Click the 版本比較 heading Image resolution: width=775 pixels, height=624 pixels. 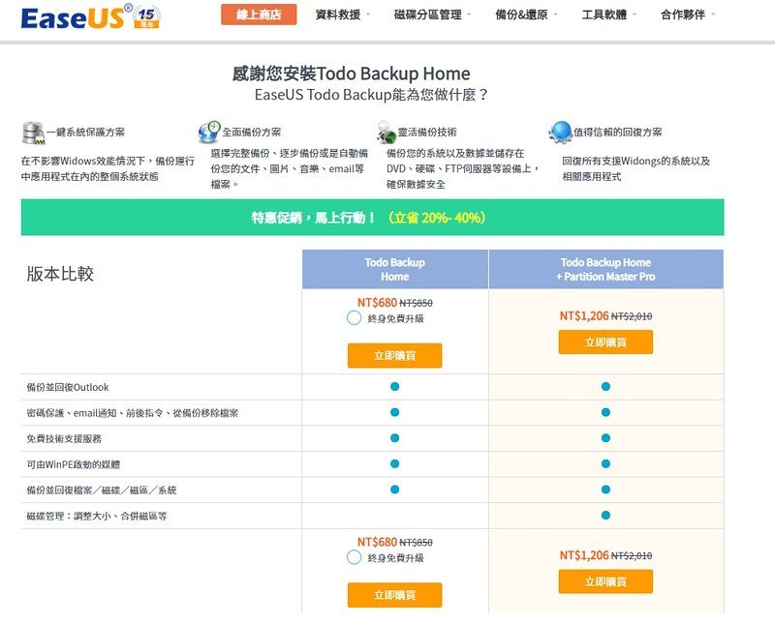click(x=60, y=274)
